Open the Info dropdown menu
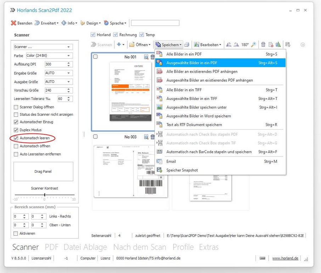The width and height of the screenshot is (321, 273). click(69, 23)
